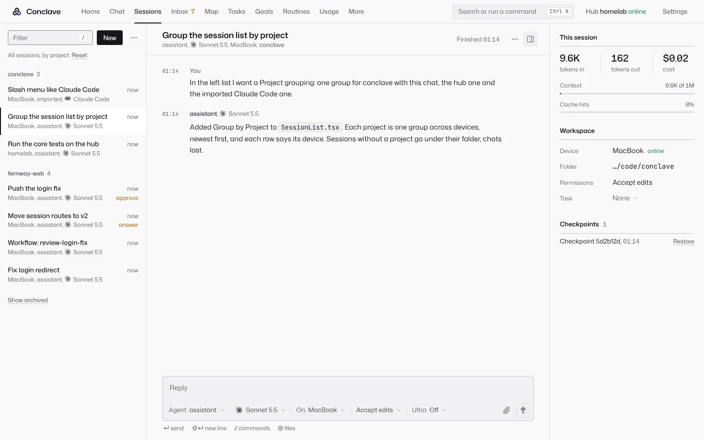Click the SessionList.tsx code reference
The height and width of the screenshot is (440, 704).
click(x=310, y=127)
